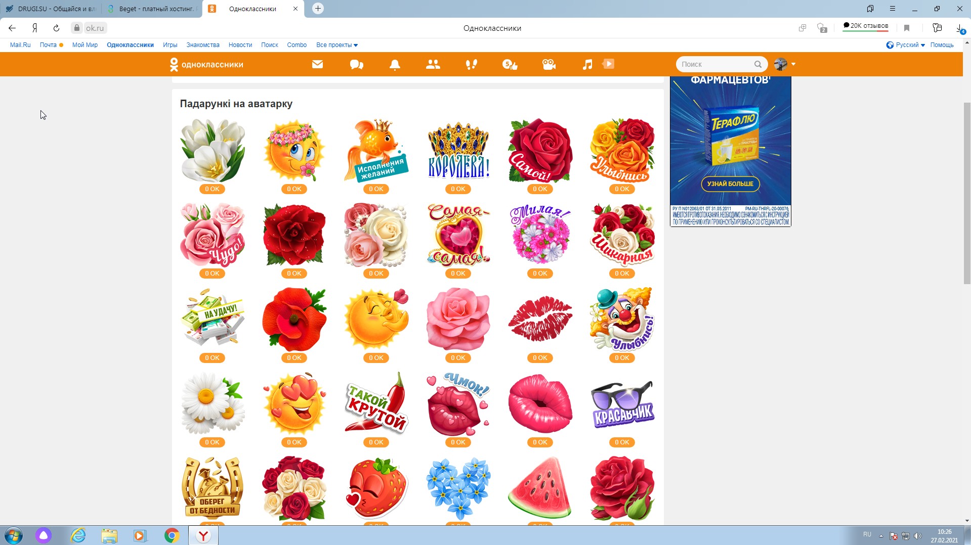The width and height of the screenshot is (971, 545).
Task: Expand the Все проекты dropdown
Action: (336, 45)
